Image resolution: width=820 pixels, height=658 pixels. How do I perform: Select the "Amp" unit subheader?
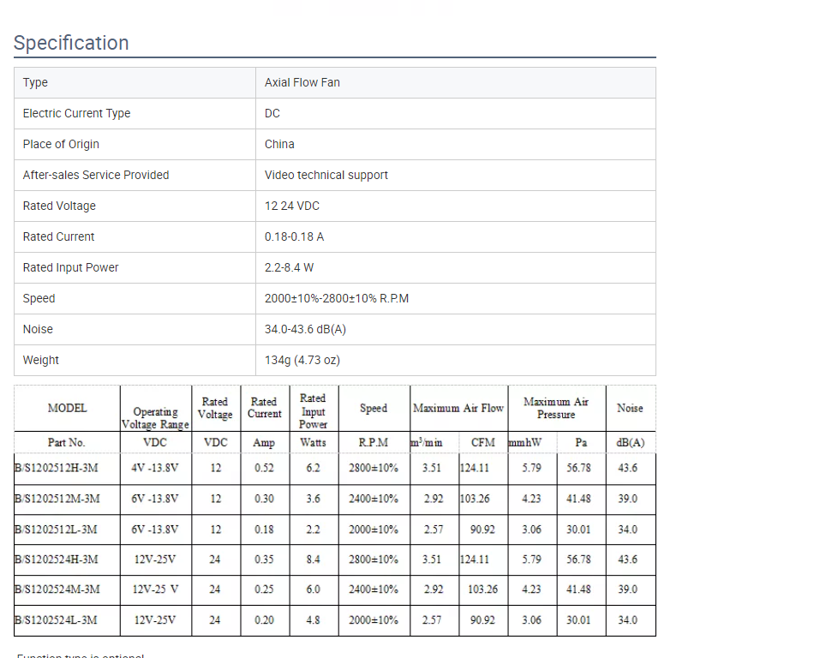pyautogui.click(x=264, y=442)
